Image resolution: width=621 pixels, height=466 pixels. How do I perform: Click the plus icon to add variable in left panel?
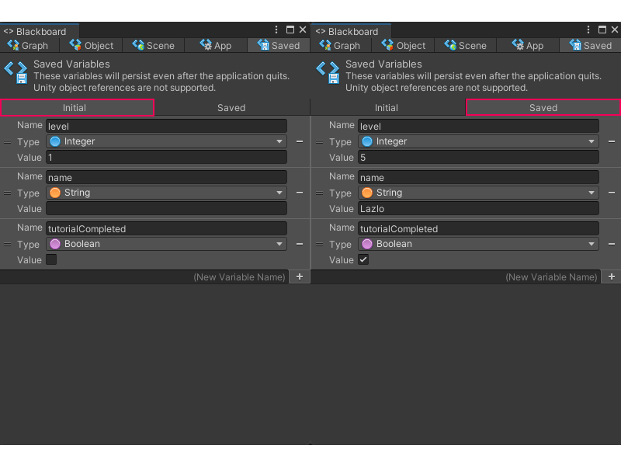[x=300, y=276]
